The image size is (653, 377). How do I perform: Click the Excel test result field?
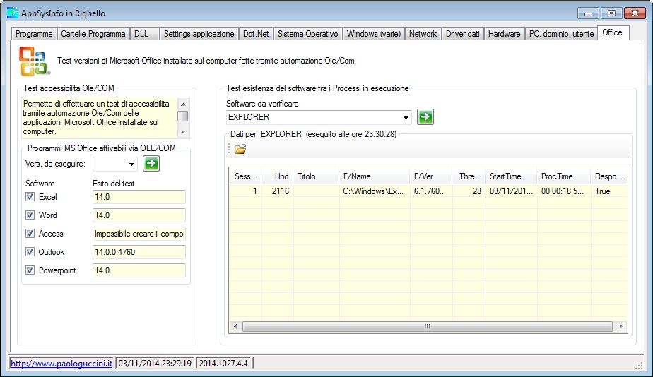[139, 197]
